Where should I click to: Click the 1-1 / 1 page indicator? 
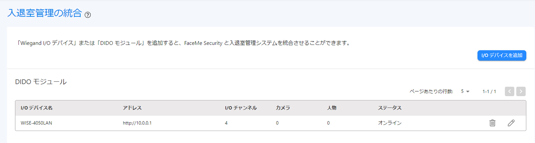click(489, 91)
